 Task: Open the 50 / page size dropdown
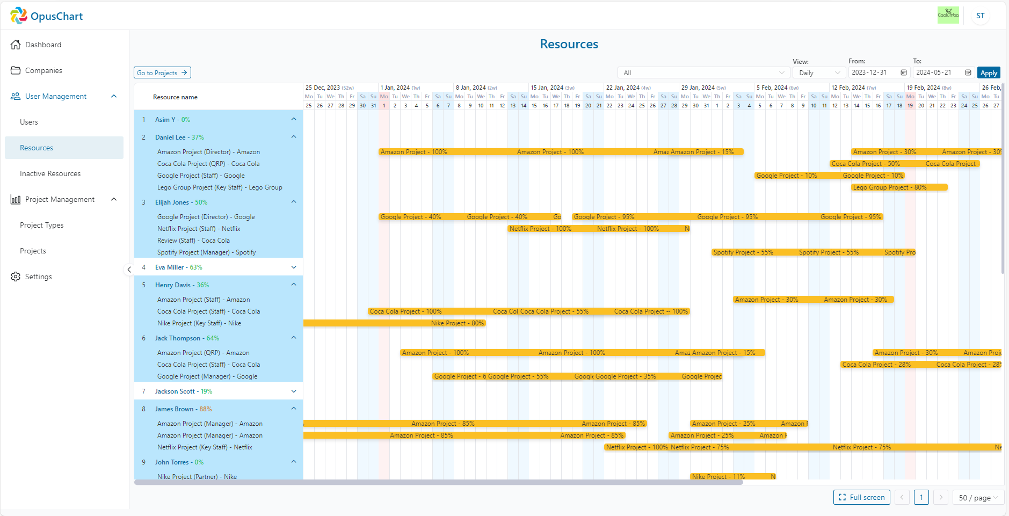[x=978, y=497]
